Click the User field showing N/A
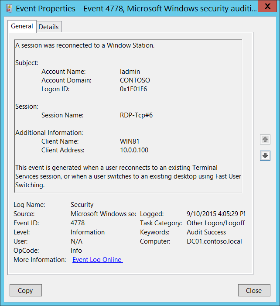Viewport: 280px width, 306px height. tap(76, 241)
